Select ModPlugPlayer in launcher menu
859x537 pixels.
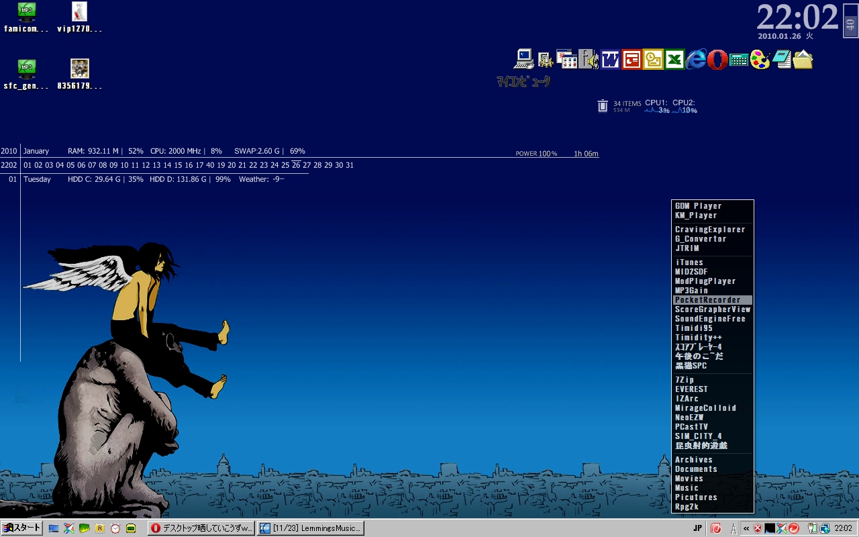(x=713, y=281)
